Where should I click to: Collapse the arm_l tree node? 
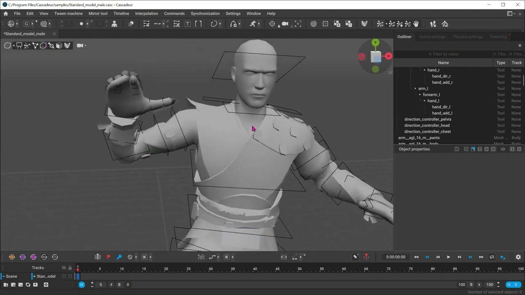click(x=415, y=88)
